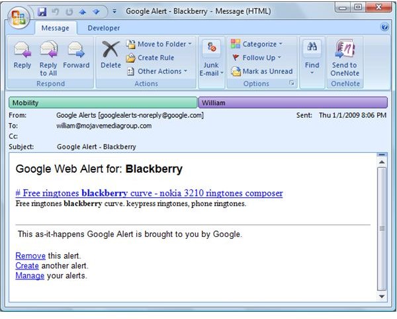
Task: Open Customize Quick Access Toolbar dropdown
Action: point(114,11)
